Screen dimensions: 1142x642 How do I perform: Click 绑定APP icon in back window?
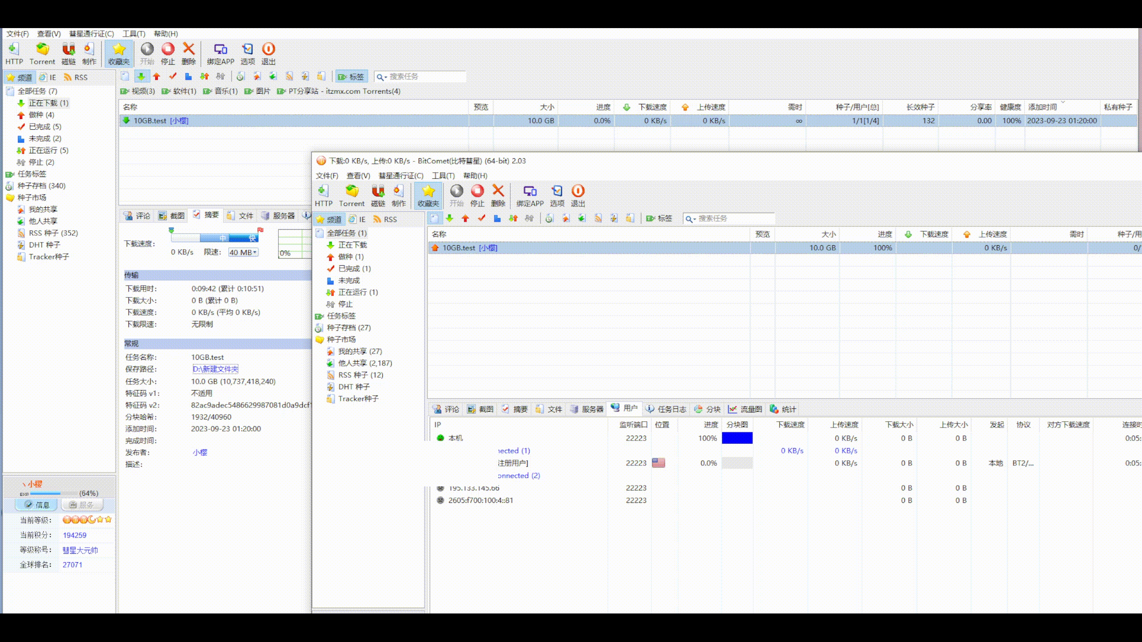pos(220,53)
